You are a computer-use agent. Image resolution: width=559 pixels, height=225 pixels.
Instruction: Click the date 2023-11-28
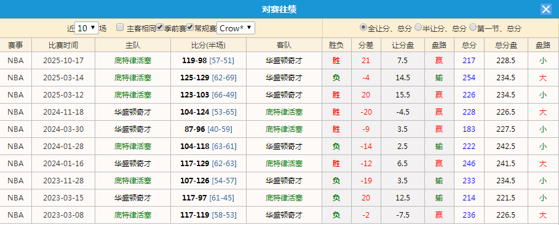63,181
